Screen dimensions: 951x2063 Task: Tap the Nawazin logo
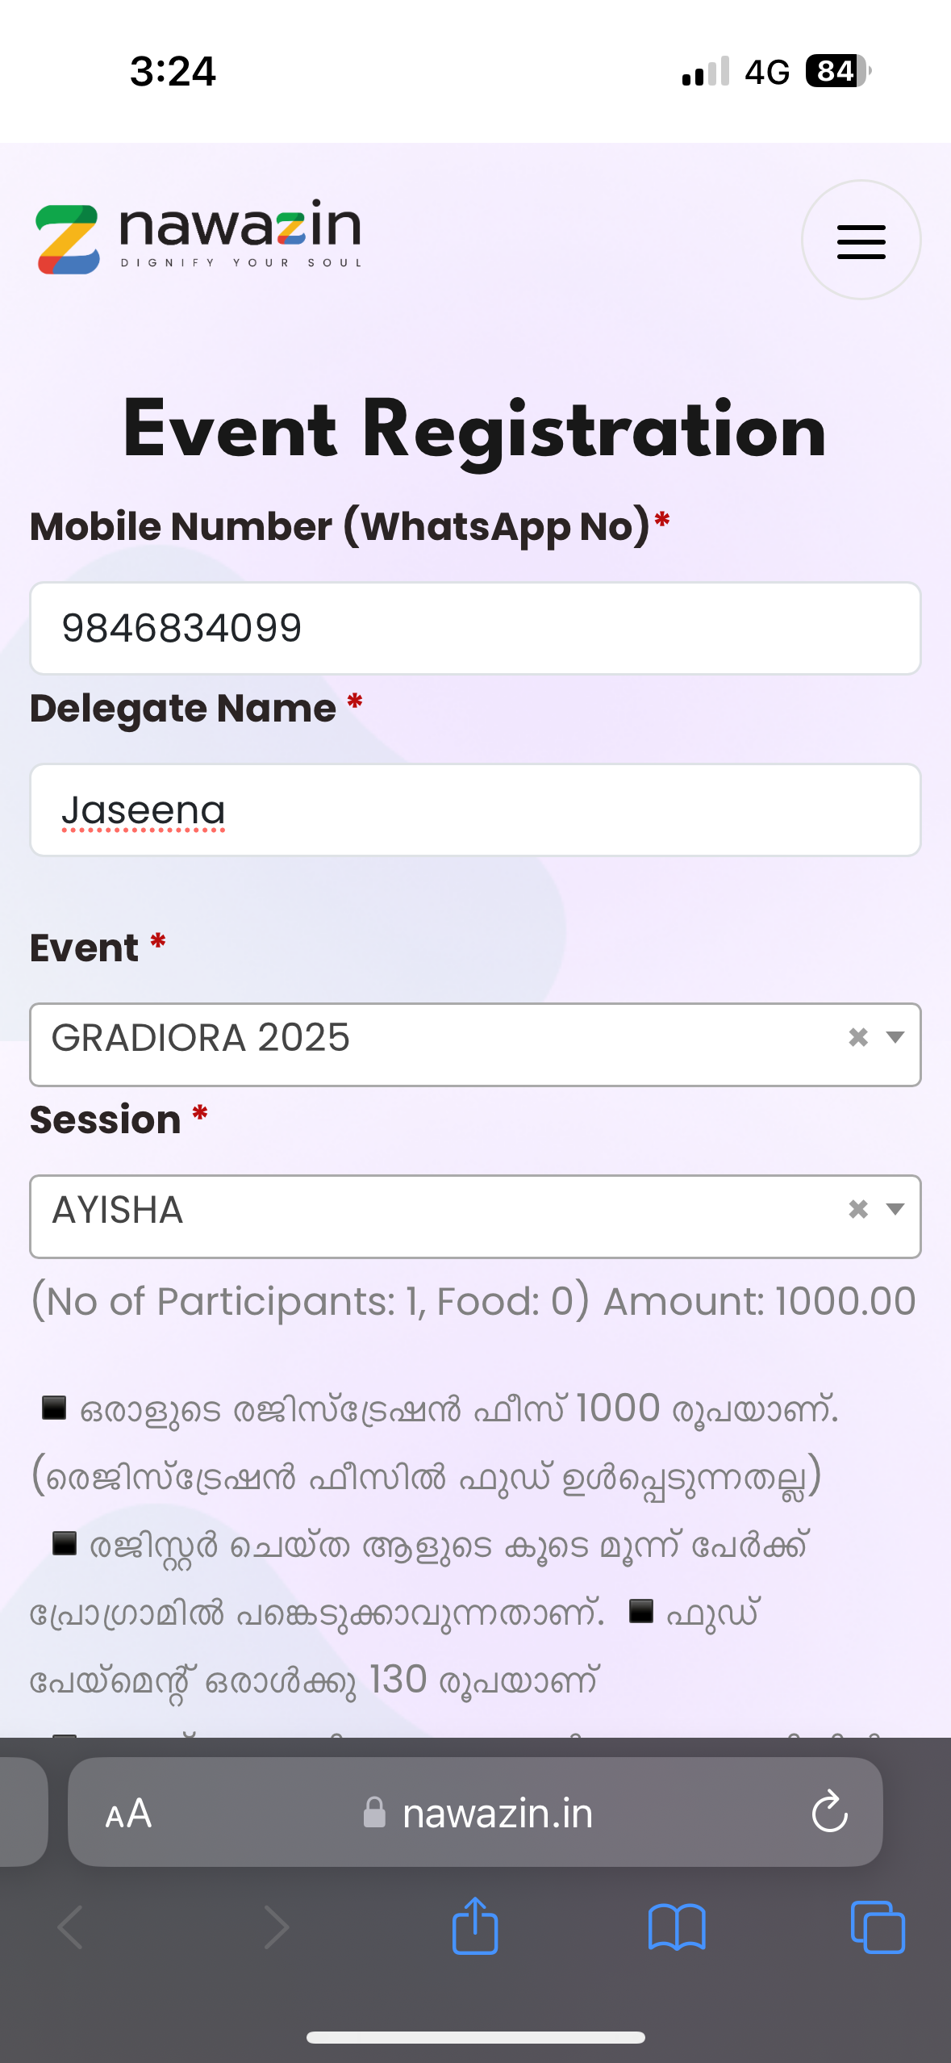(x=198, y=237)
